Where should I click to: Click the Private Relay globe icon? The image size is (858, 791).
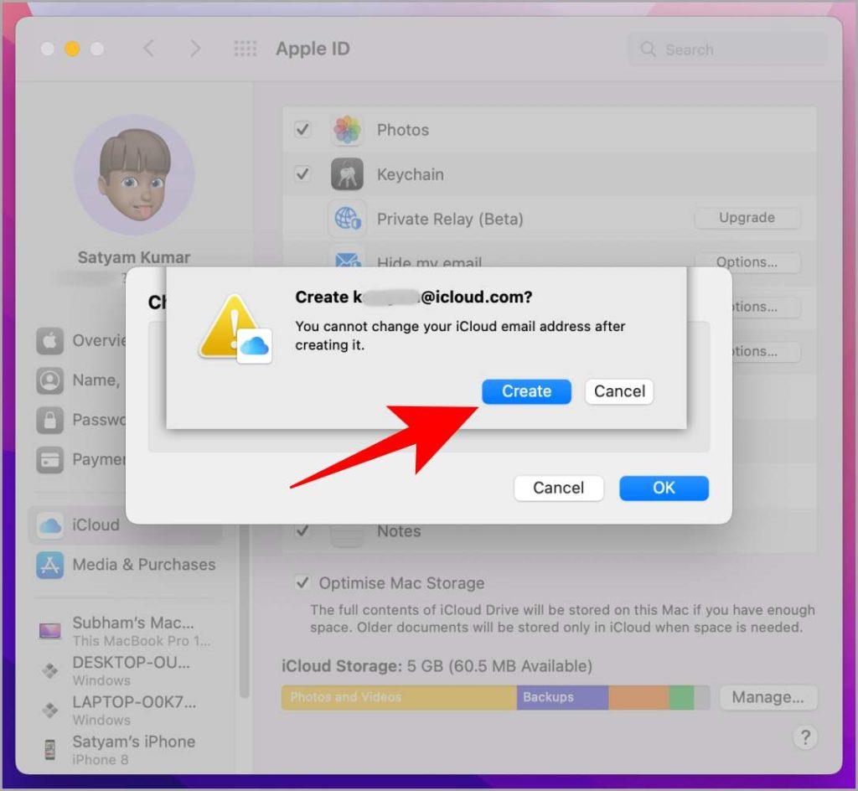347,218
